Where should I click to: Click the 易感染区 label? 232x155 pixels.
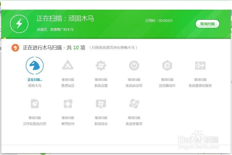pos(68,86)
